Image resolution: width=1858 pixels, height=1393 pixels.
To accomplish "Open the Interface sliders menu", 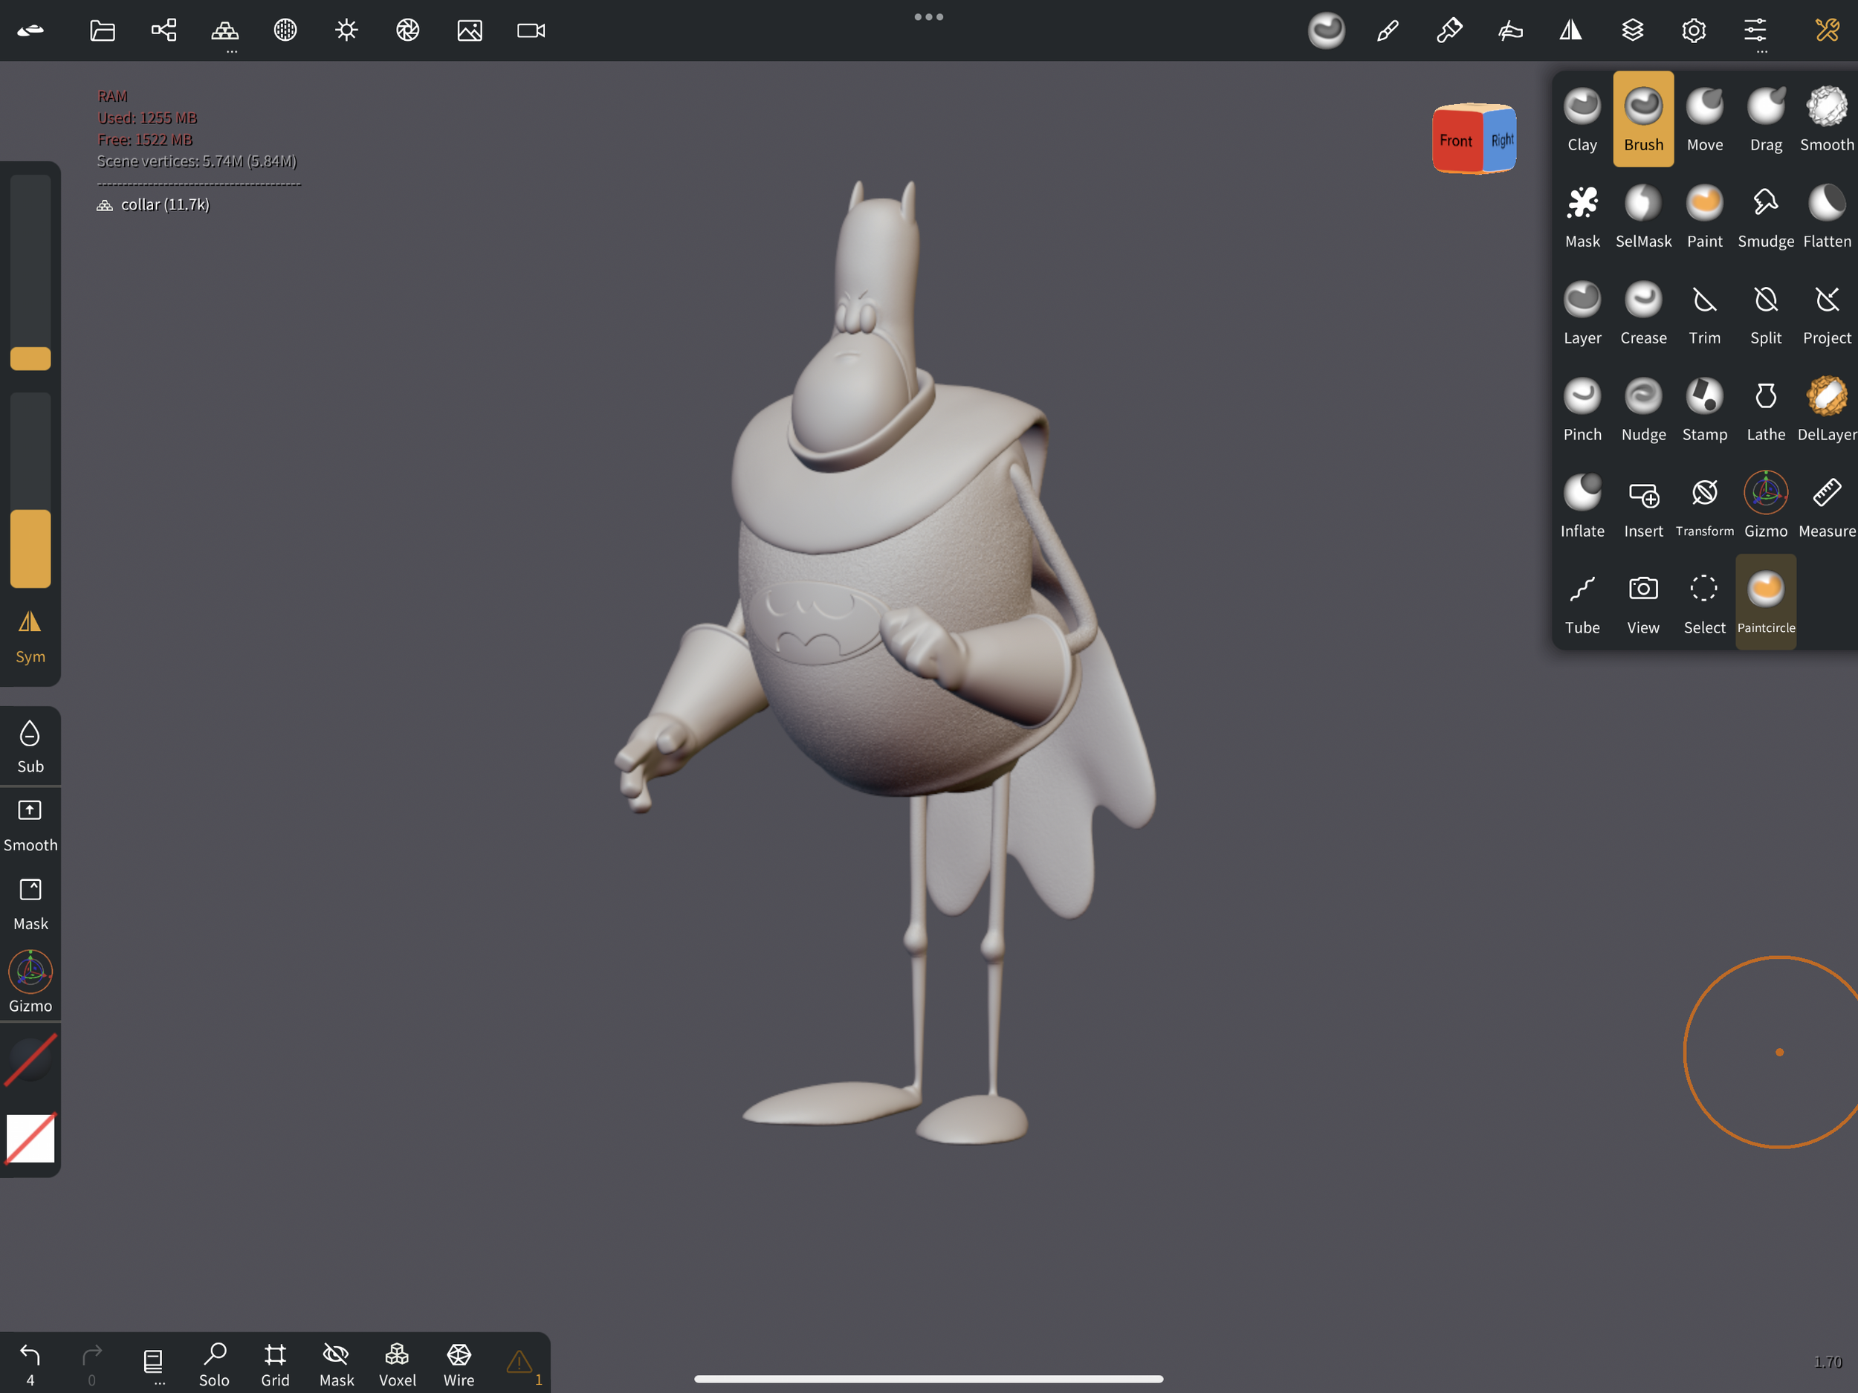I will (1755, 31).
